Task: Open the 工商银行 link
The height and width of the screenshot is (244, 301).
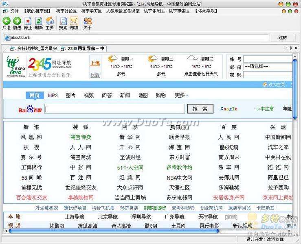Action: [x=31, y=167]
